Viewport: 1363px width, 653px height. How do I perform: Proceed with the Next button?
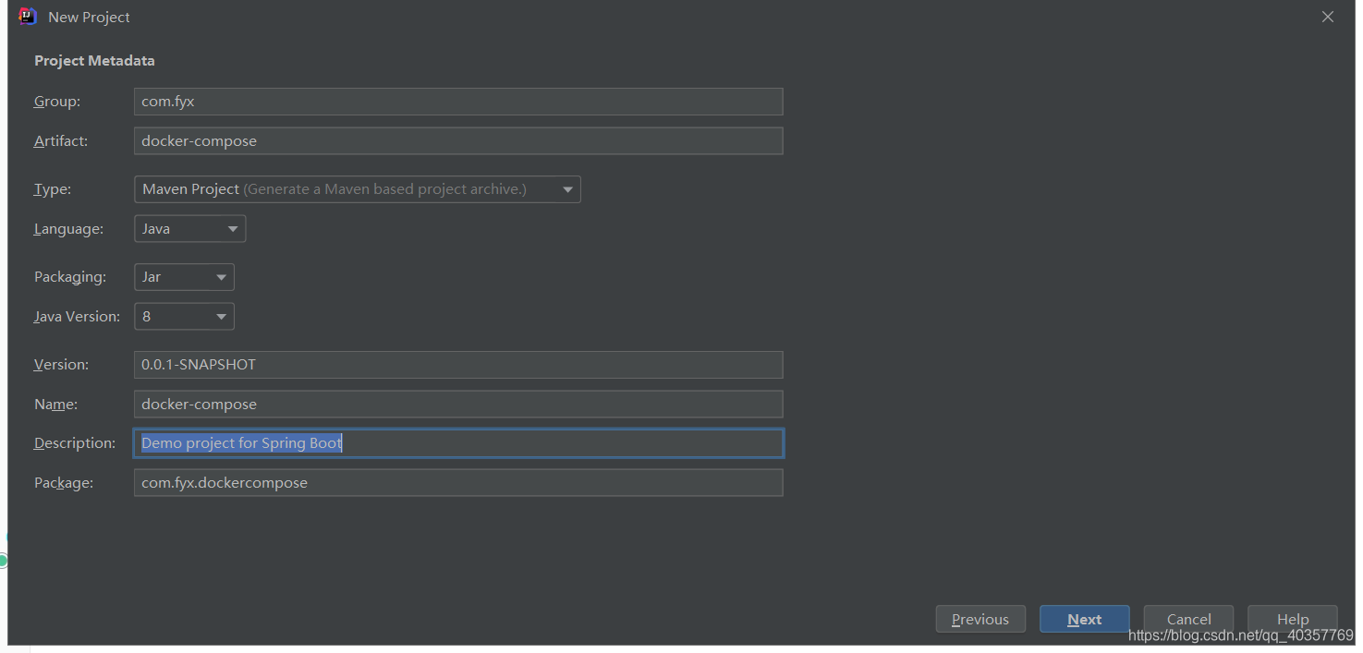pyautogui.click(x=1085, y=619)
